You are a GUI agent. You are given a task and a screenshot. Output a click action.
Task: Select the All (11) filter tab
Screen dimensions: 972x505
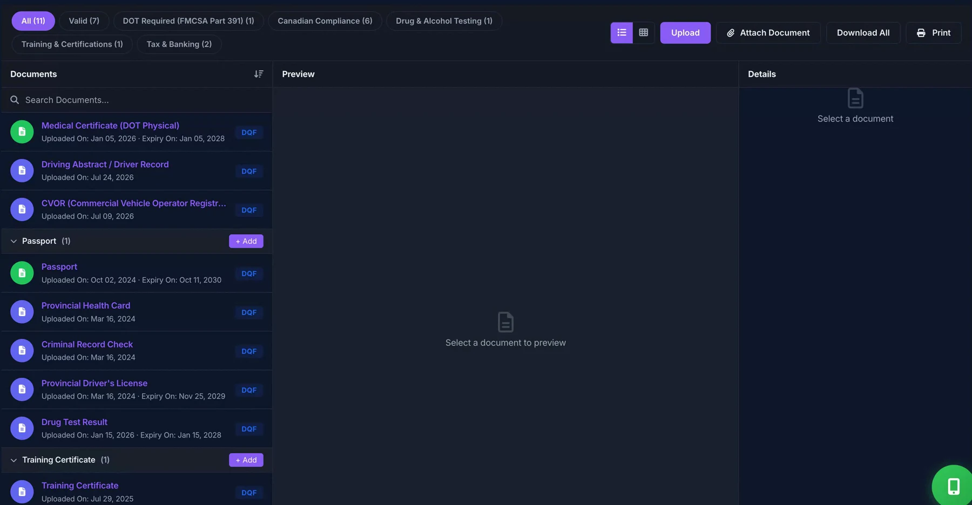click(33, 21)
